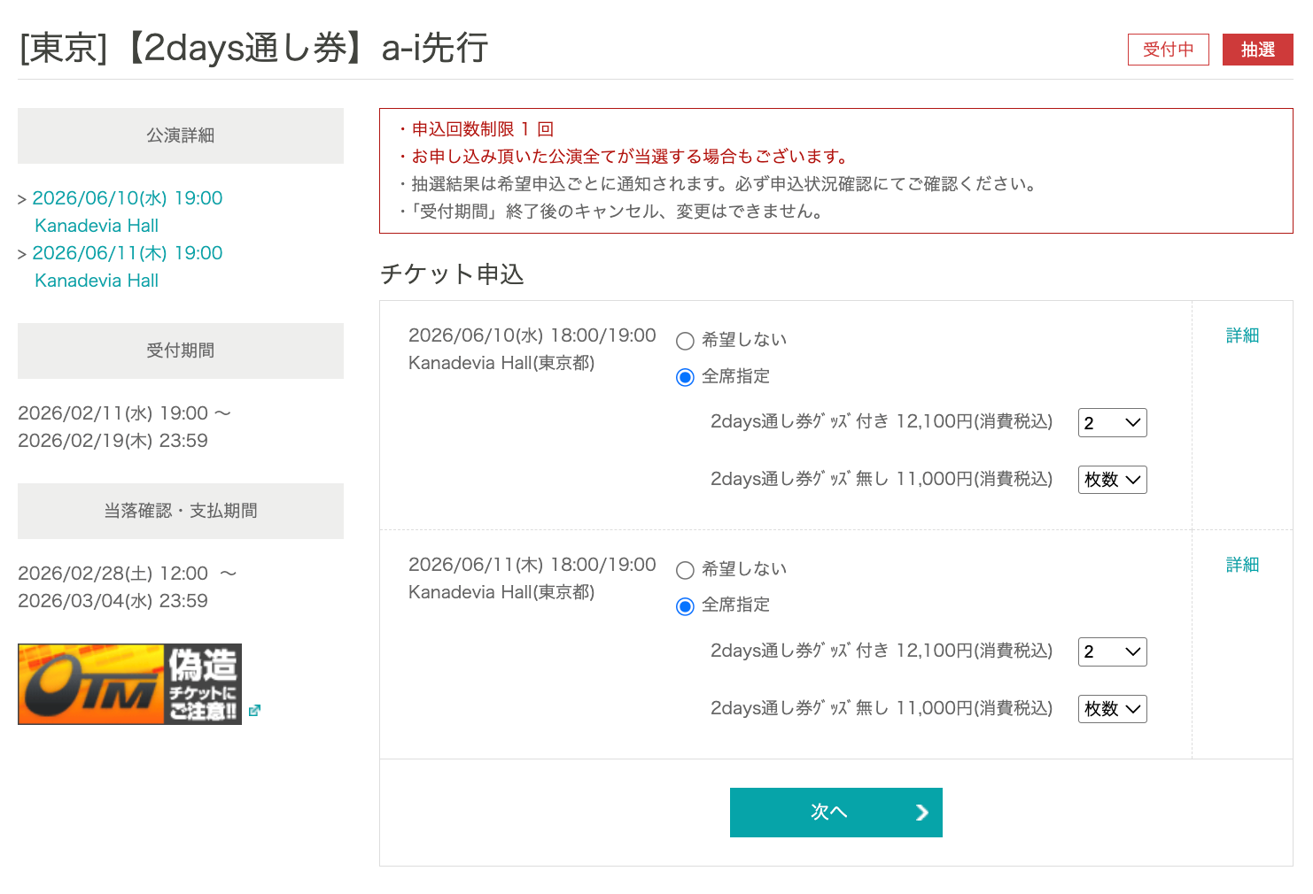This screenshot has width=1313, height=894.
Task: Click the 当落確認・支払期間 section header
Action: tap(181, 511)
